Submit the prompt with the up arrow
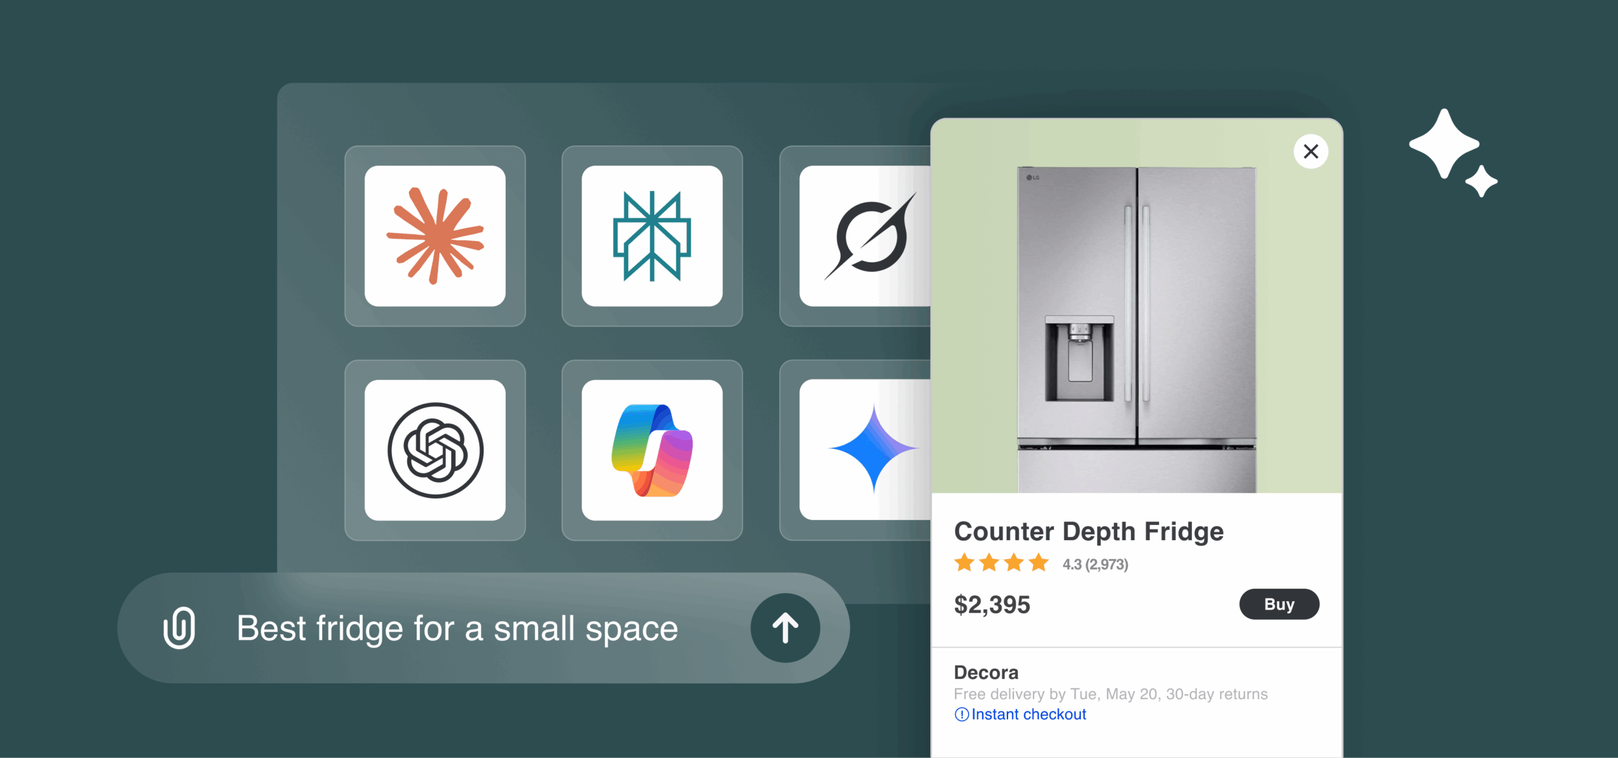The image size is (1618, 758). tap(785, 628)
